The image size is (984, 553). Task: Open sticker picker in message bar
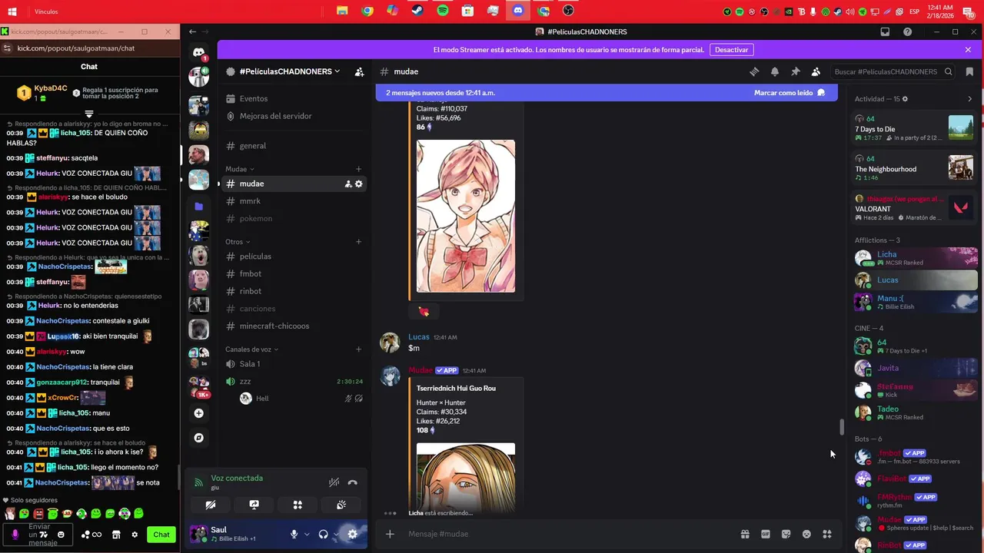[x=786, y=534]
